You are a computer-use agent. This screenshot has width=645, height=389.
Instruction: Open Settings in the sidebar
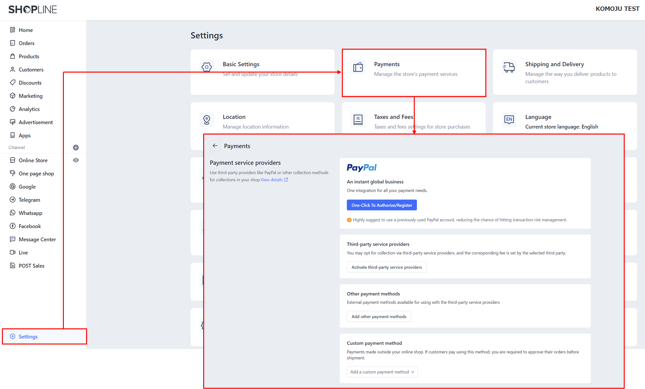[28, 336]
